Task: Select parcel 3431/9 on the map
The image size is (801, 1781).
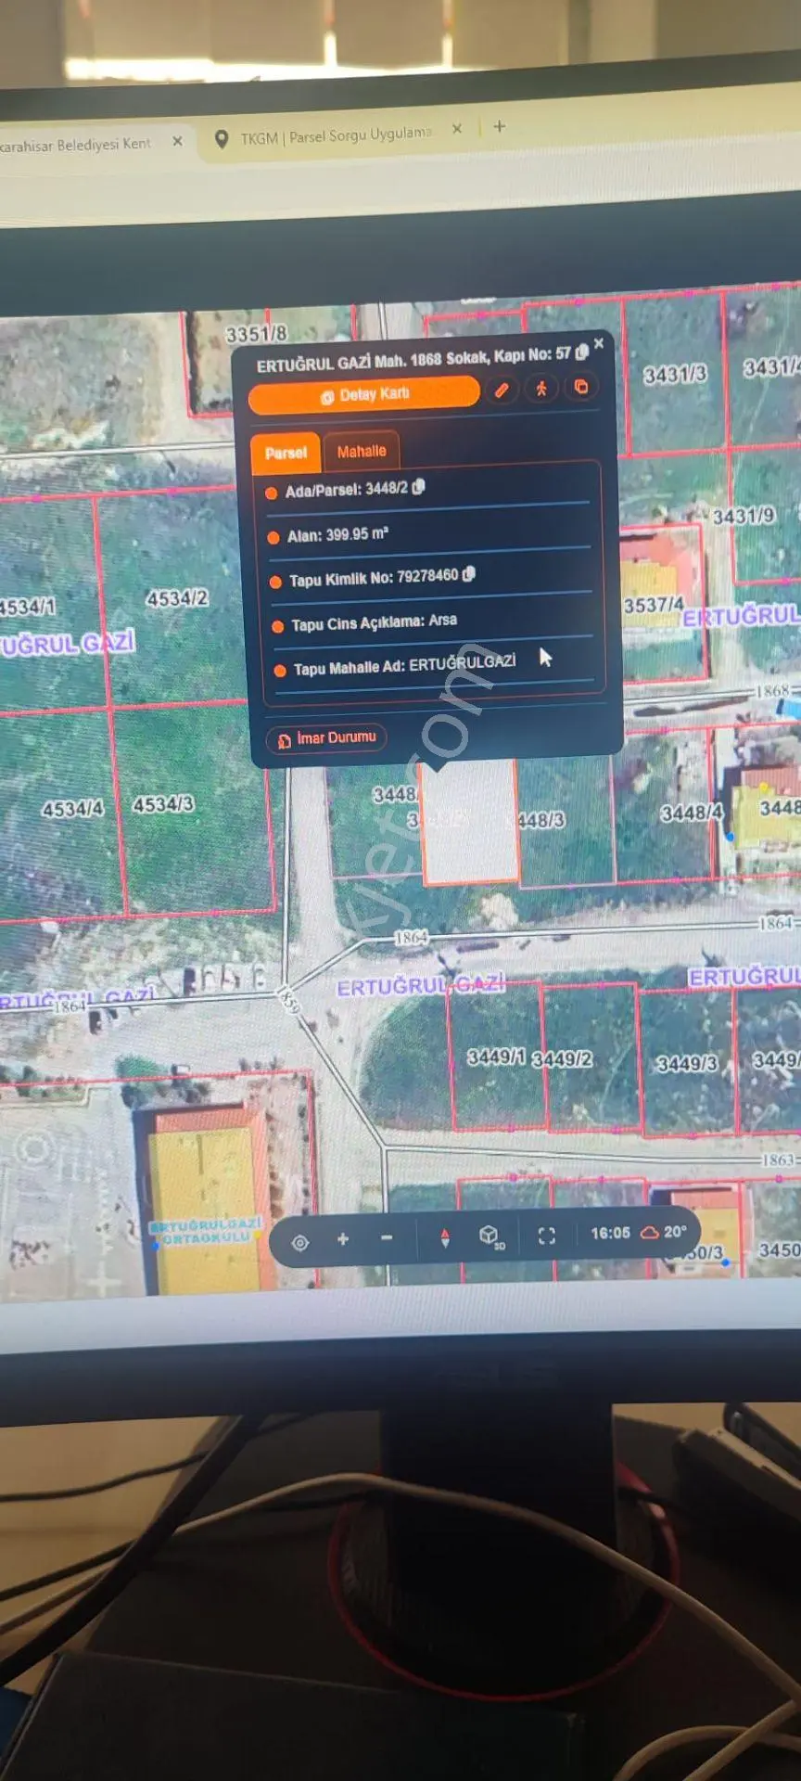Action: [x=744, y=516]
